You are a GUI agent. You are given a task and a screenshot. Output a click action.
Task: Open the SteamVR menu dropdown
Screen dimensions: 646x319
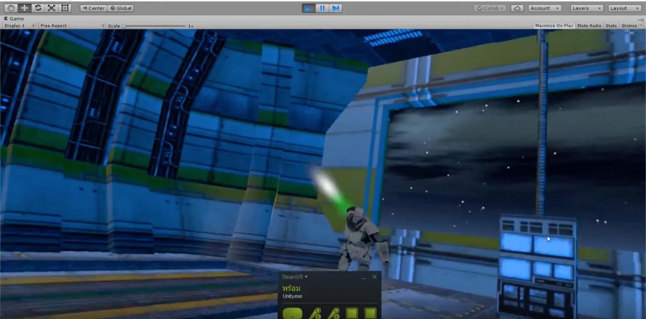[x=295, y=277]
